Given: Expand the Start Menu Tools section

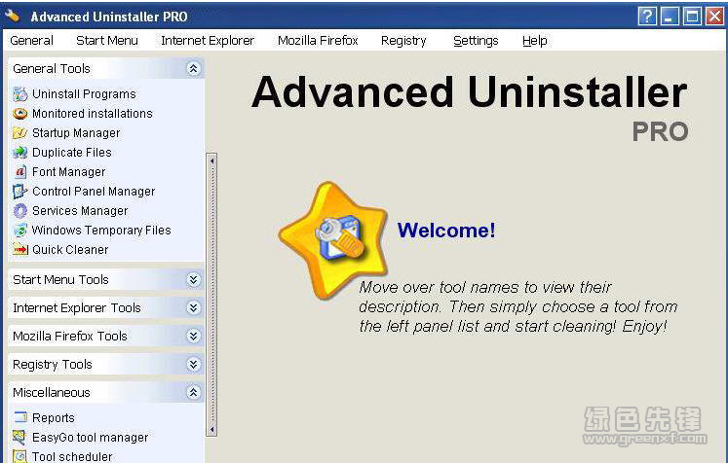Looking at the screenshot, I should click(193, 279).
